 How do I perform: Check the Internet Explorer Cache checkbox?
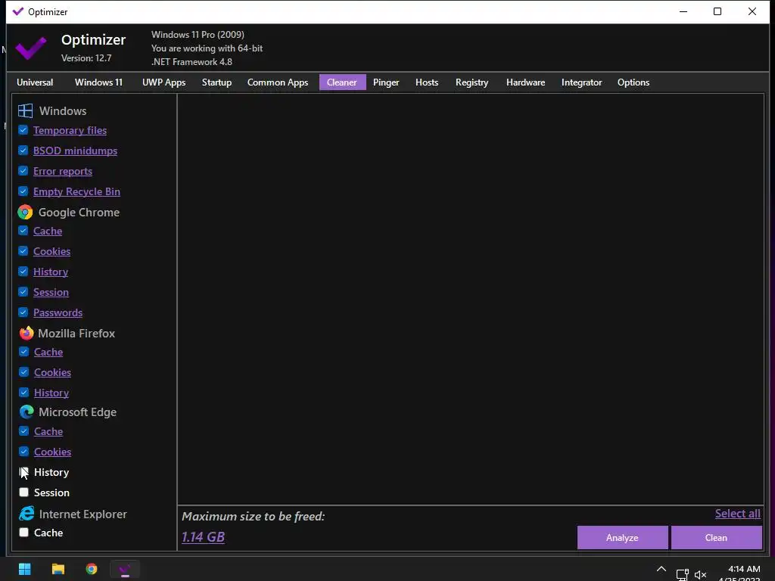(x=23, y=532)
